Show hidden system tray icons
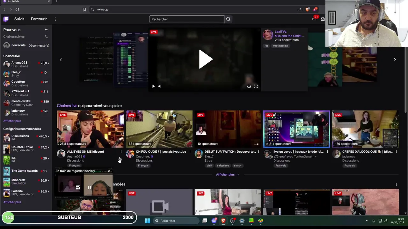The image size is (408, 229). [x=367, y=221]
